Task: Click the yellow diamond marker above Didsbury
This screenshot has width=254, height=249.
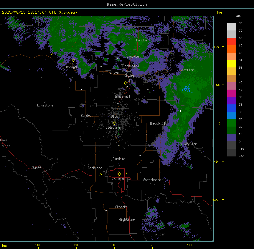Action: click(114, 123)
